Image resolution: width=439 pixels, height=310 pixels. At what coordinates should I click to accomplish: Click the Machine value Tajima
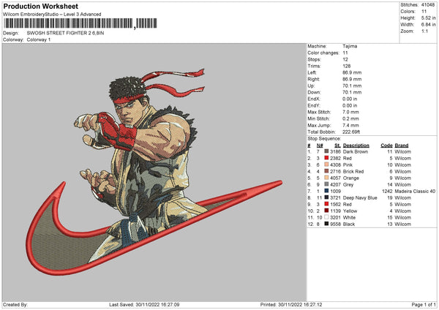pyautogui.click(x=350, y=46)
